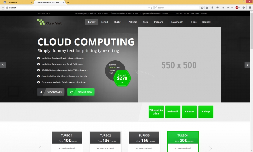Click the check icon beside Unlimited Databases
This screenshot has width=253, height=152.
coord(38,64)
